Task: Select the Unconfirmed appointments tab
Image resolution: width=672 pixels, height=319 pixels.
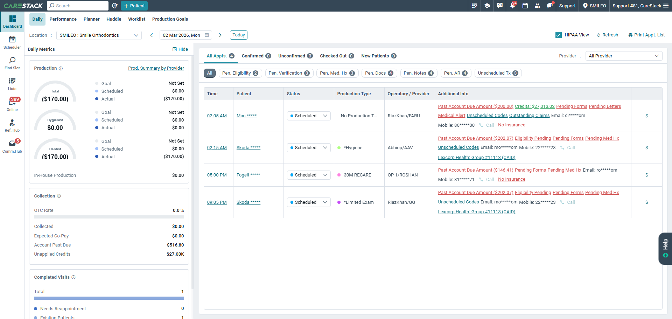Action: (x=295, y=56)
